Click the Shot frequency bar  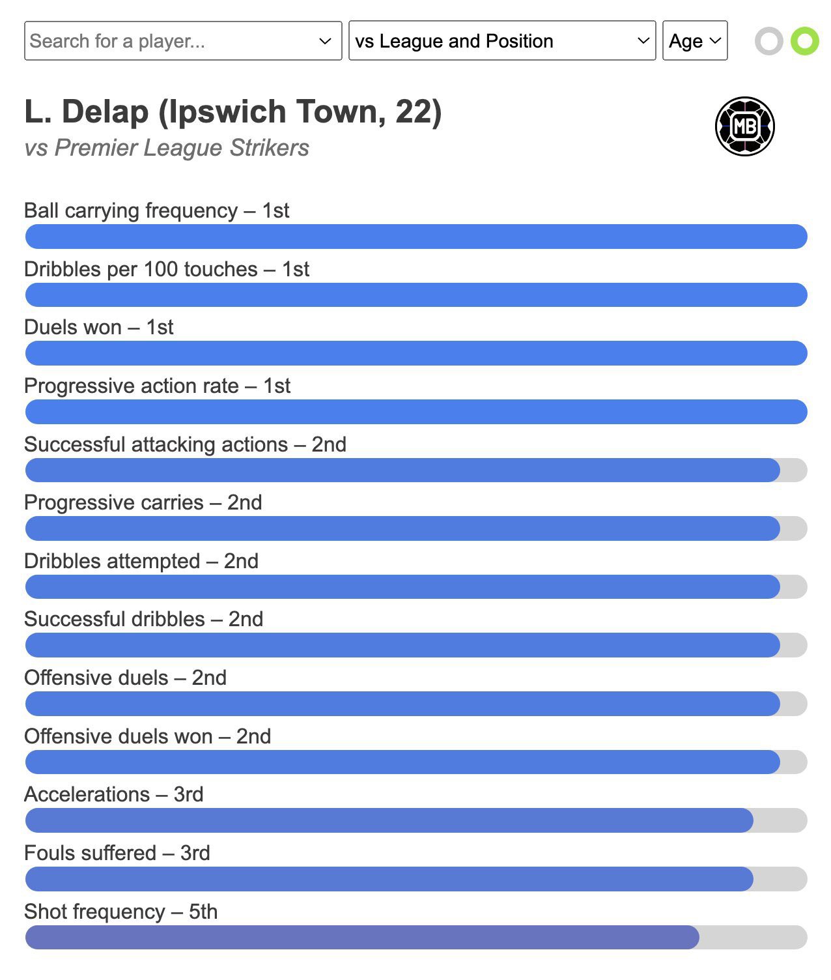416,937
